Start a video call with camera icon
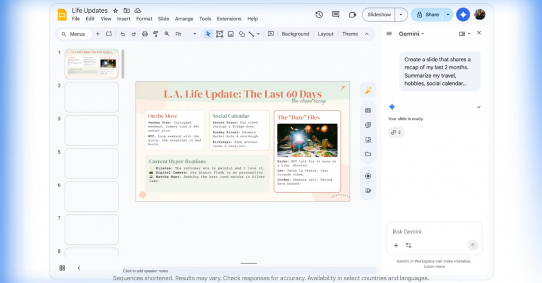This screenshot has width=542, height=283. pyautogui.click(x=352, y=14)
